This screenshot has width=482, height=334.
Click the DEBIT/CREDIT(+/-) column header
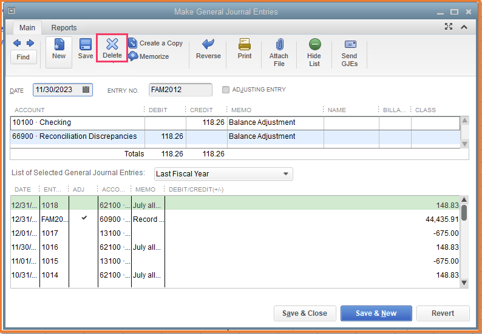(x=196, y=189)
